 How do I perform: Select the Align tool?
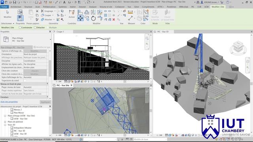[80, 12]
